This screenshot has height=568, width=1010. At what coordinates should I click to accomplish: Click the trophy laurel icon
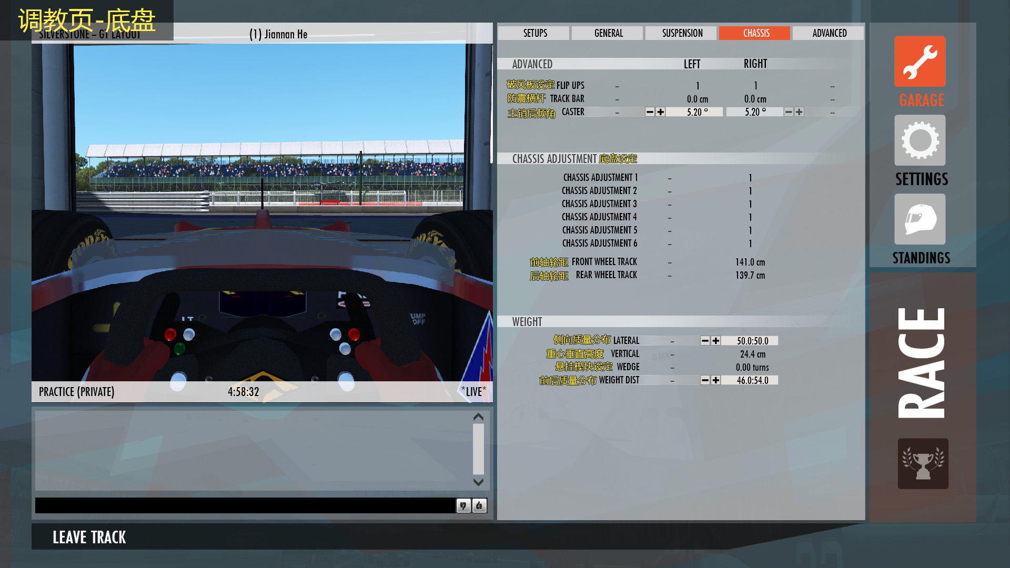click(923, 463)
